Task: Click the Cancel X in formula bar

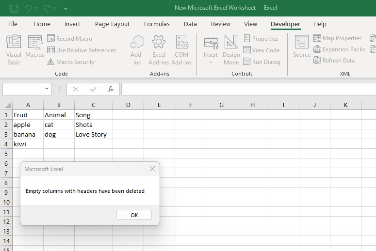Action: point(76,89)
